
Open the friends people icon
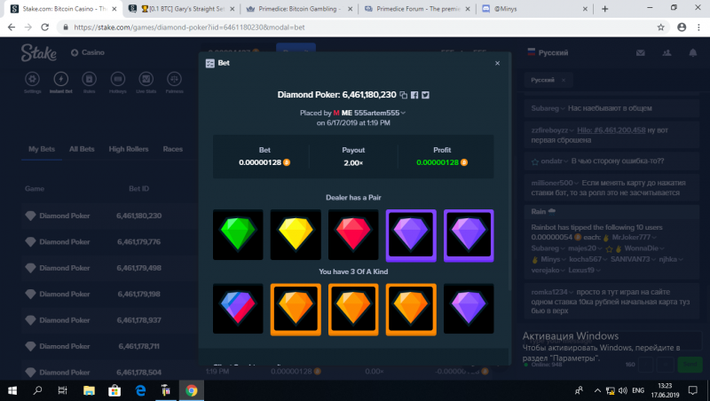pos(667,53)
